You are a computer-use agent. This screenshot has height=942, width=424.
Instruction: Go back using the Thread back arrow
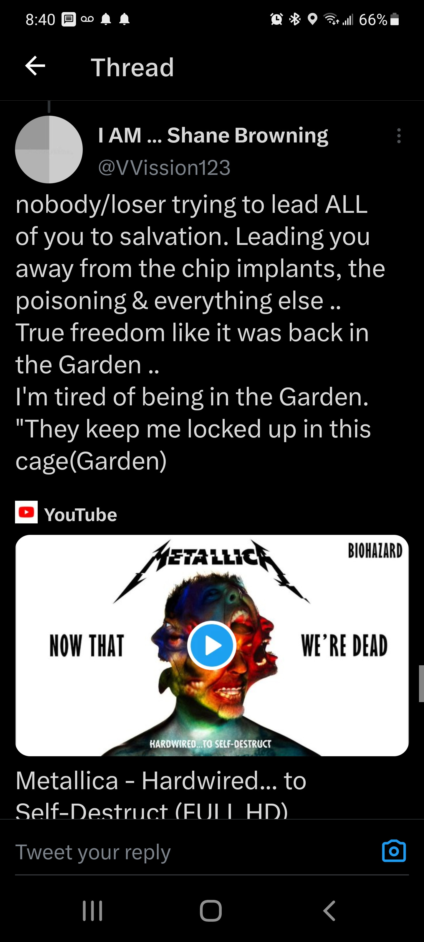[35, 66]
